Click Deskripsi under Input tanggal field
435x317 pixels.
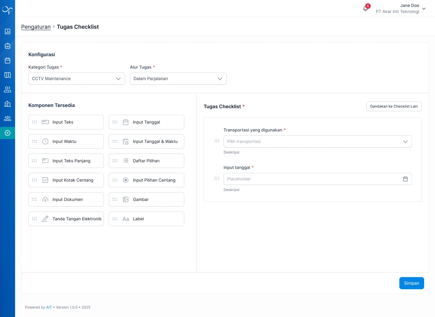coord(231,190)
